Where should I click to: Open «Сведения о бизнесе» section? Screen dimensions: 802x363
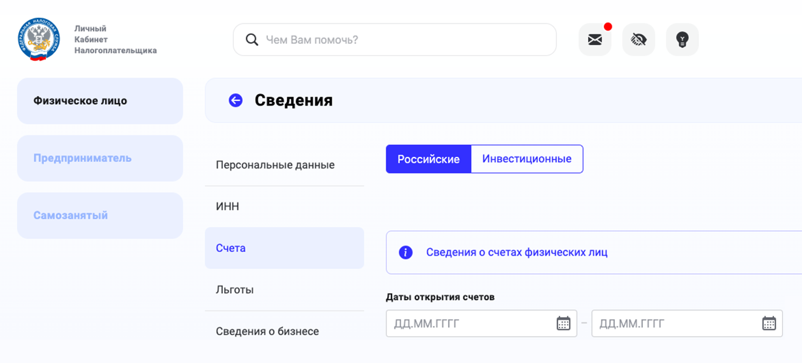[285, 331]
